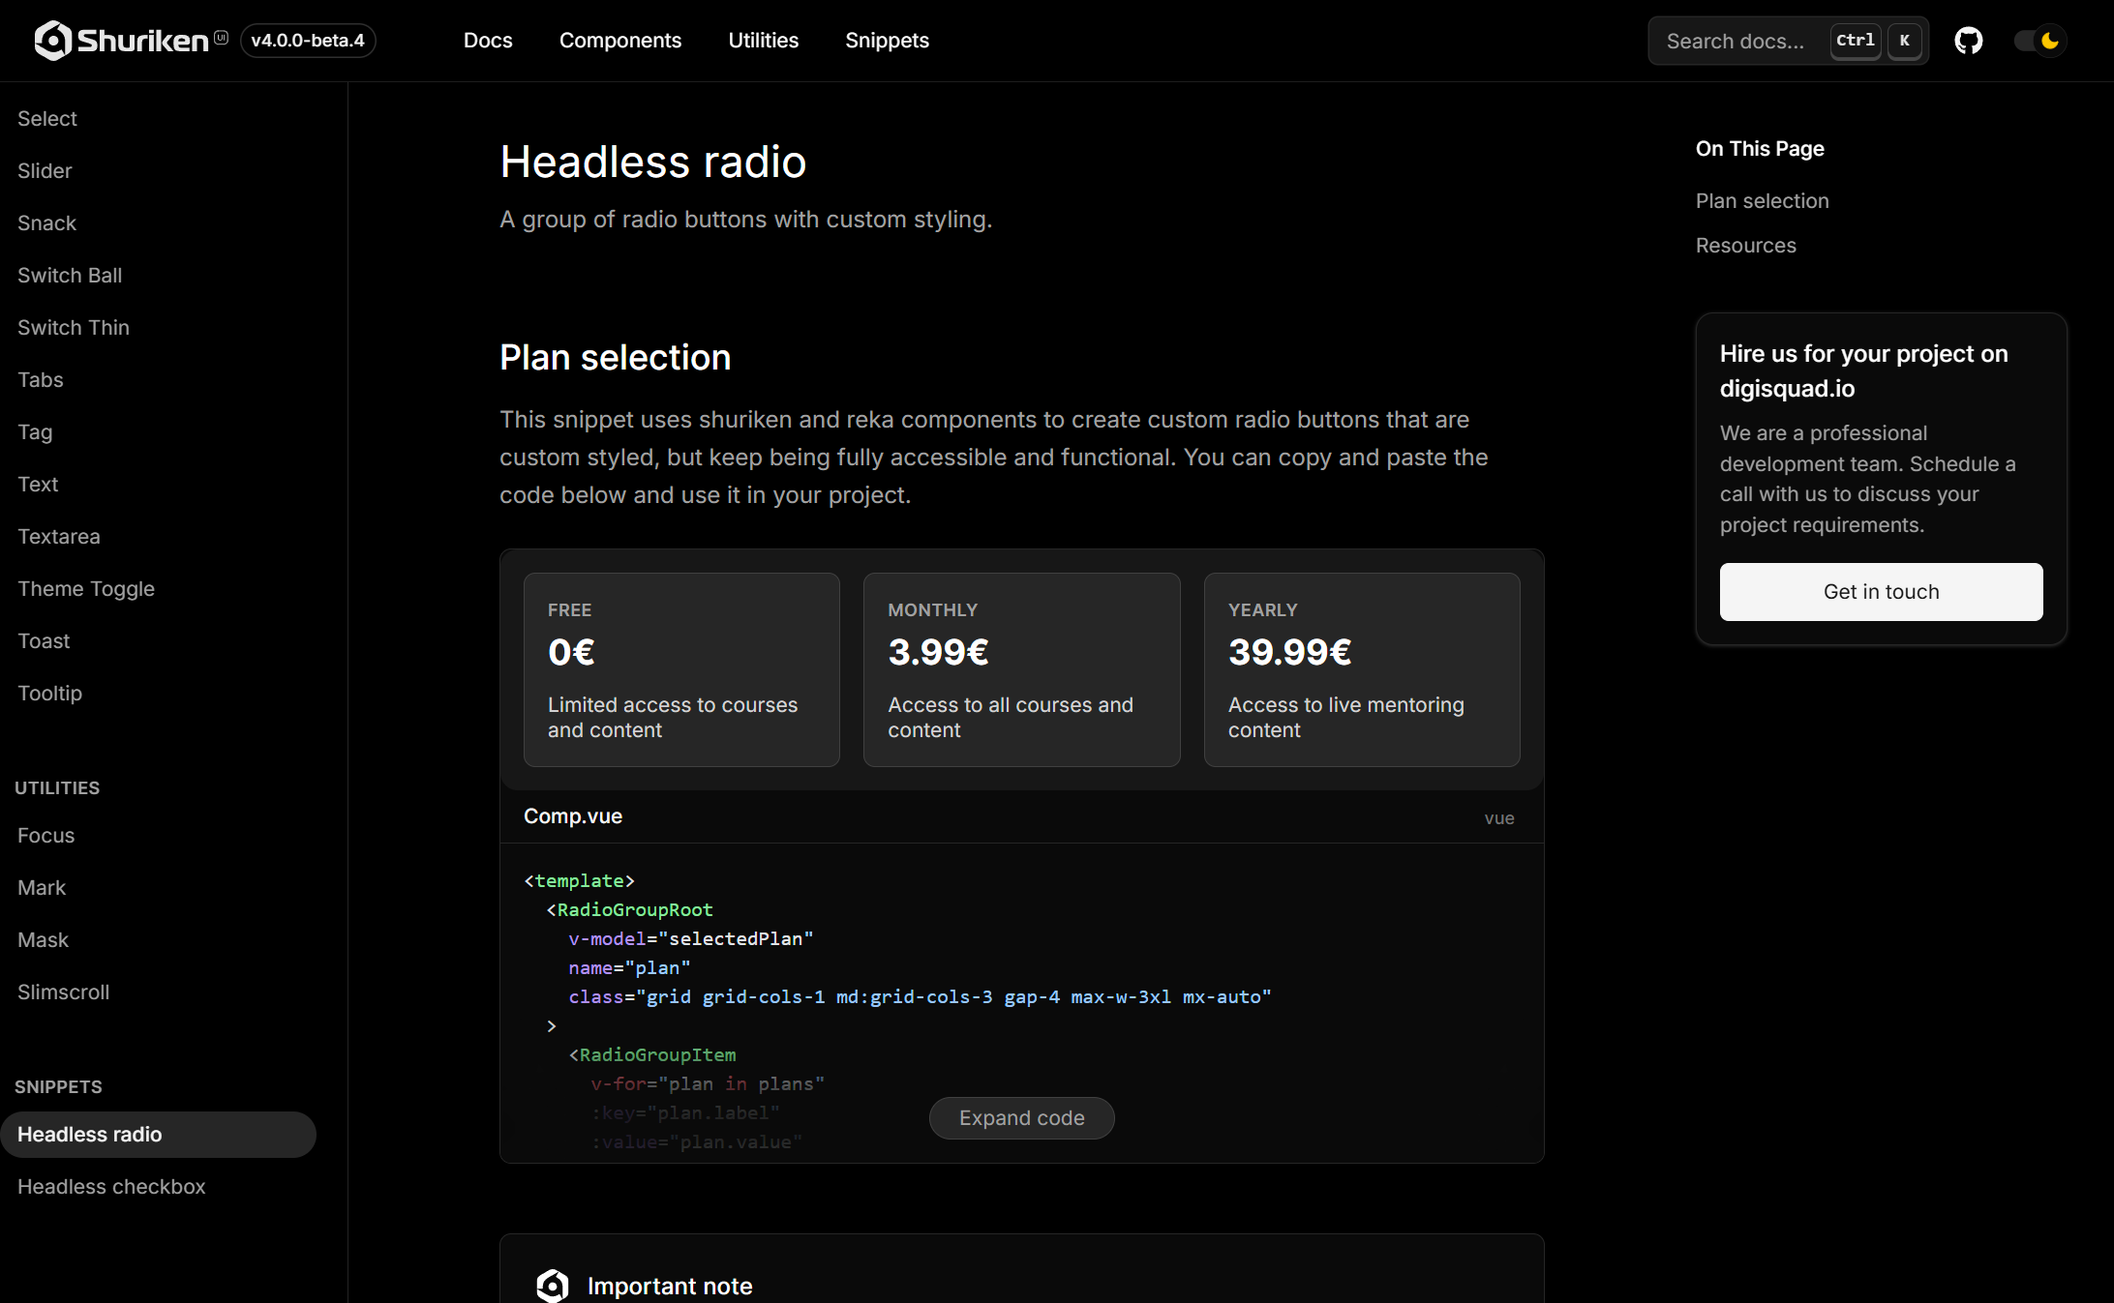Open the Docs menu item
This screenshot has height=1303, width=2114.
(488, 41)
